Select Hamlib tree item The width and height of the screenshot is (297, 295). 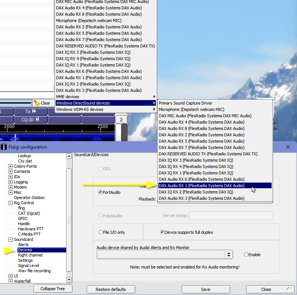click(24, 224)
